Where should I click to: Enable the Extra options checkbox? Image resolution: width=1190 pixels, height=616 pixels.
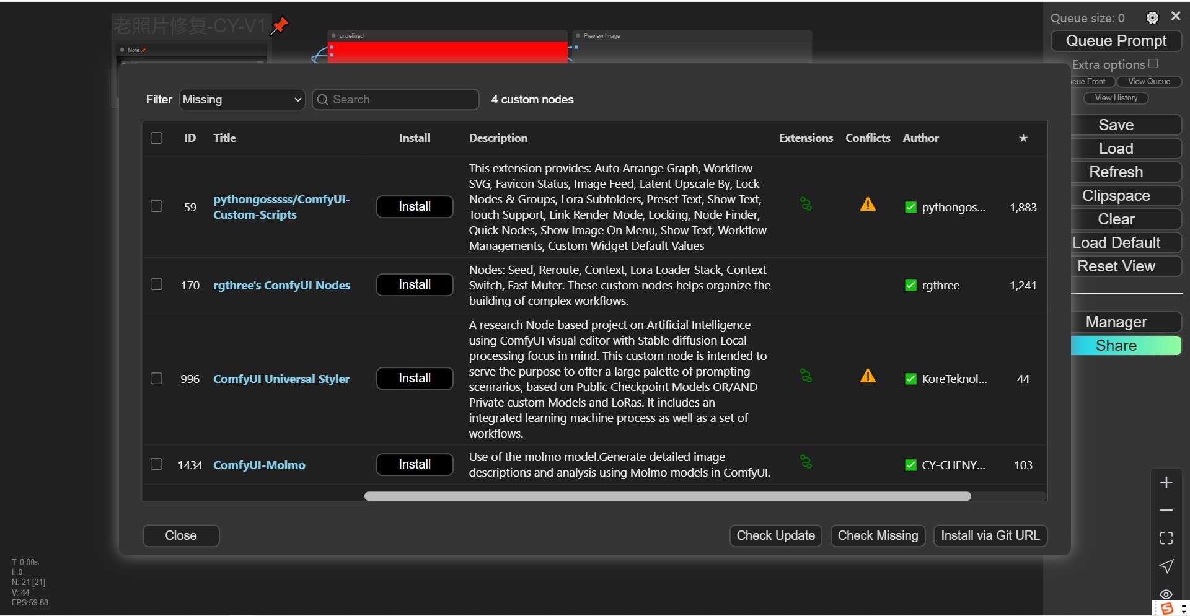coord(1153,64)
